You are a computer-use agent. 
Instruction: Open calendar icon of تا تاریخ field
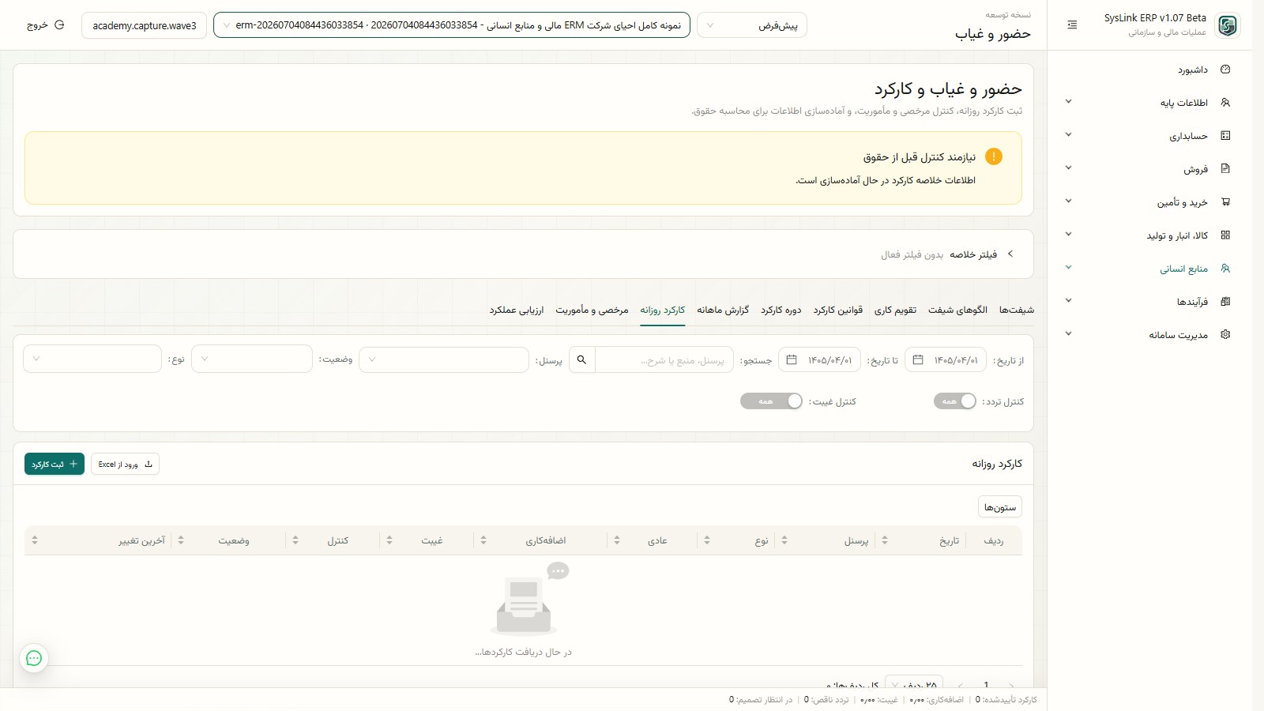click(x=792, y=360)
